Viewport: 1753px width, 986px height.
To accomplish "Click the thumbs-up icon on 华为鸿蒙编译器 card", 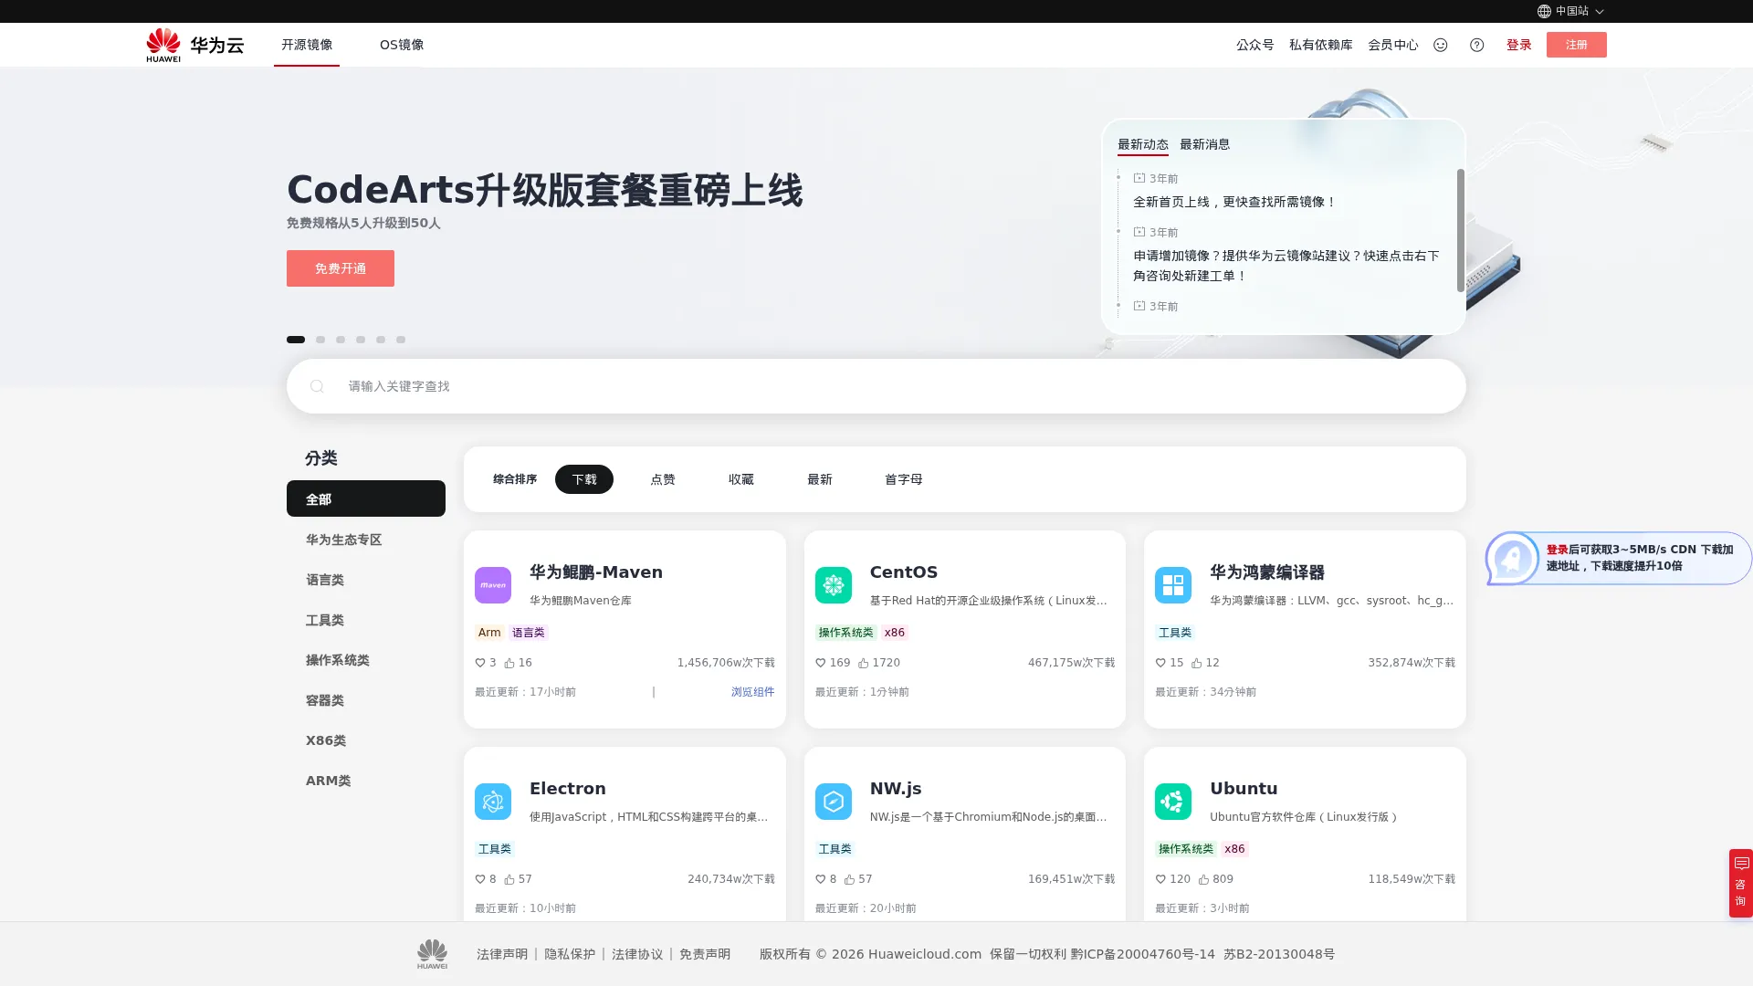I will pos(1196,663).
